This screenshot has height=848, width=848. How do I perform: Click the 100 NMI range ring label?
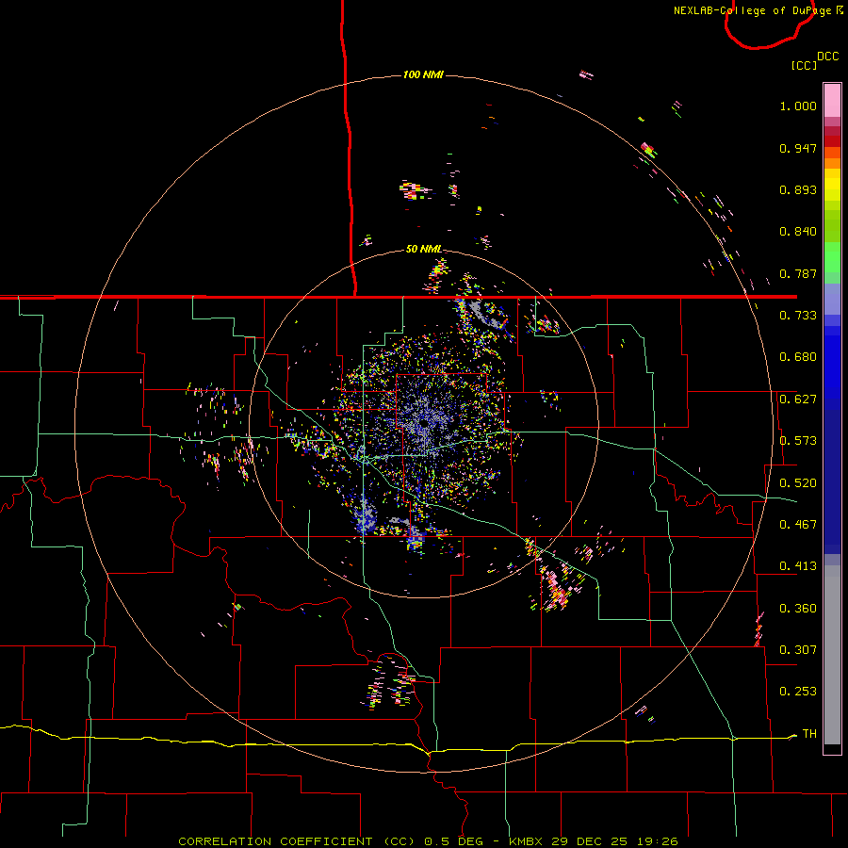click(423, 74)
